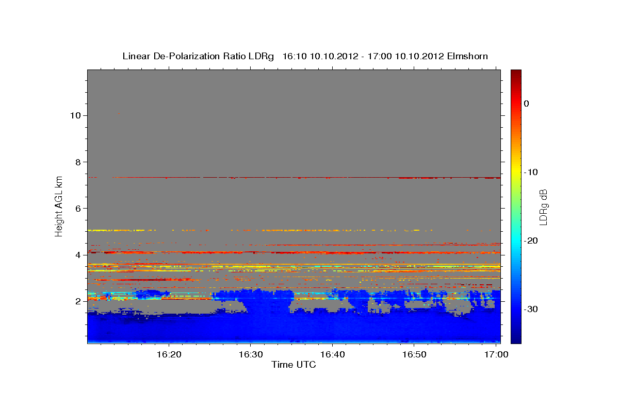The image size is (619, 412).
Task: Click the colorbar value 0
Action: 526,104
